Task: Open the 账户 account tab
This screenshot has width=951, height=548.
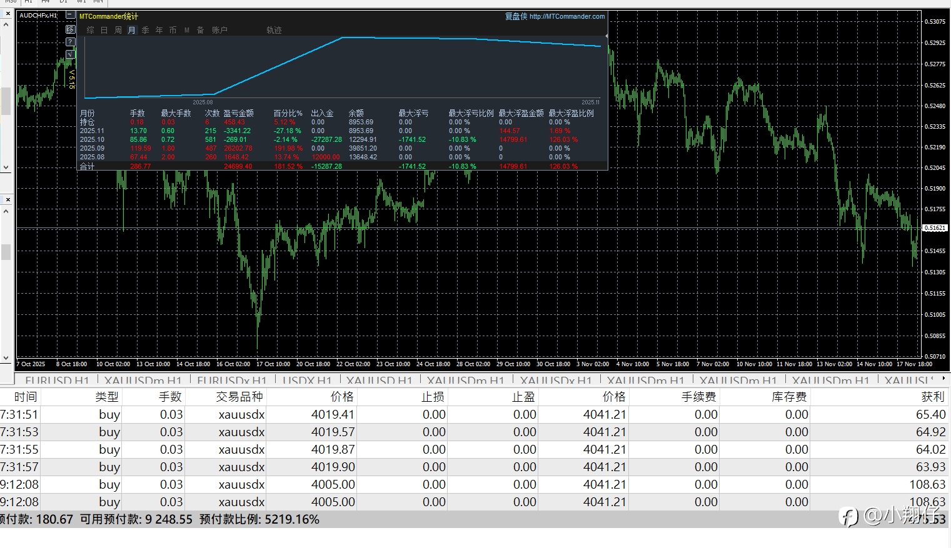Action: (219, 30)
